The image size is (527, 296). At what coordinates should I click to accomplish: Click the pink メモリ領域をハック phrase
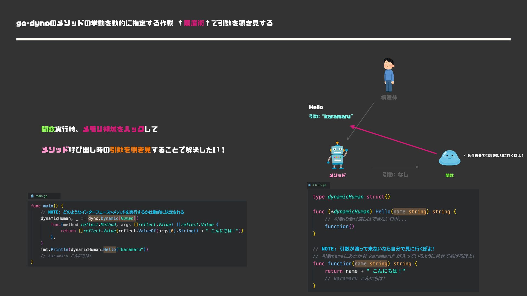(113, 129)
